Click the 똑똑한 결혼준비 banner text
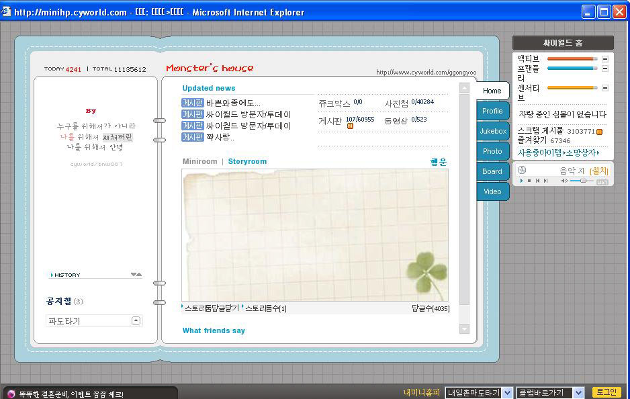The image size is (630, 399). (x=71, y=394)
